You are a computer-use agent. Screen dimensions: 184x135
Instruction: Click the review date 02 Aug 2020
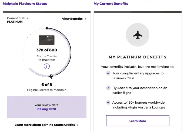click(x=47, y=109)
